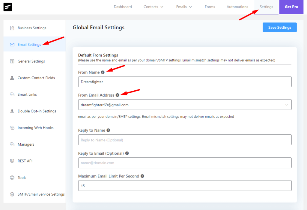This screenshot has height=210, width=307.
Task: Open the Automations section
Action: pyautogui.click(x=237, y=7)
